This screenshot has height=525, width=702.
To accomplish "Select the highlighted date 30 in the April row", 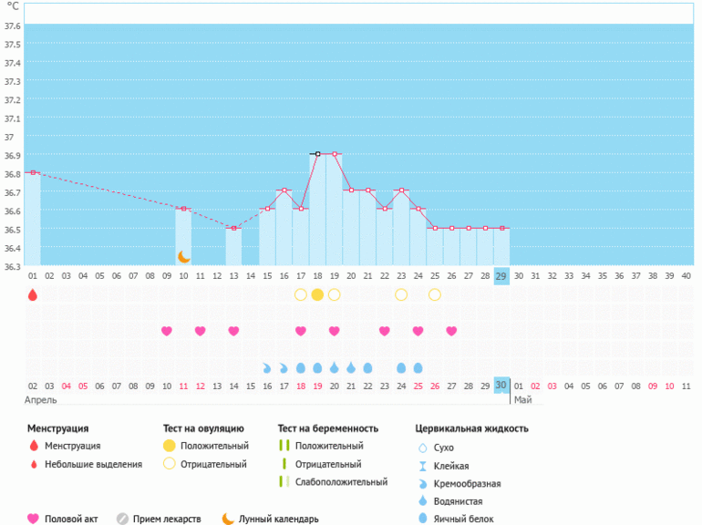I will click(501, 386).
